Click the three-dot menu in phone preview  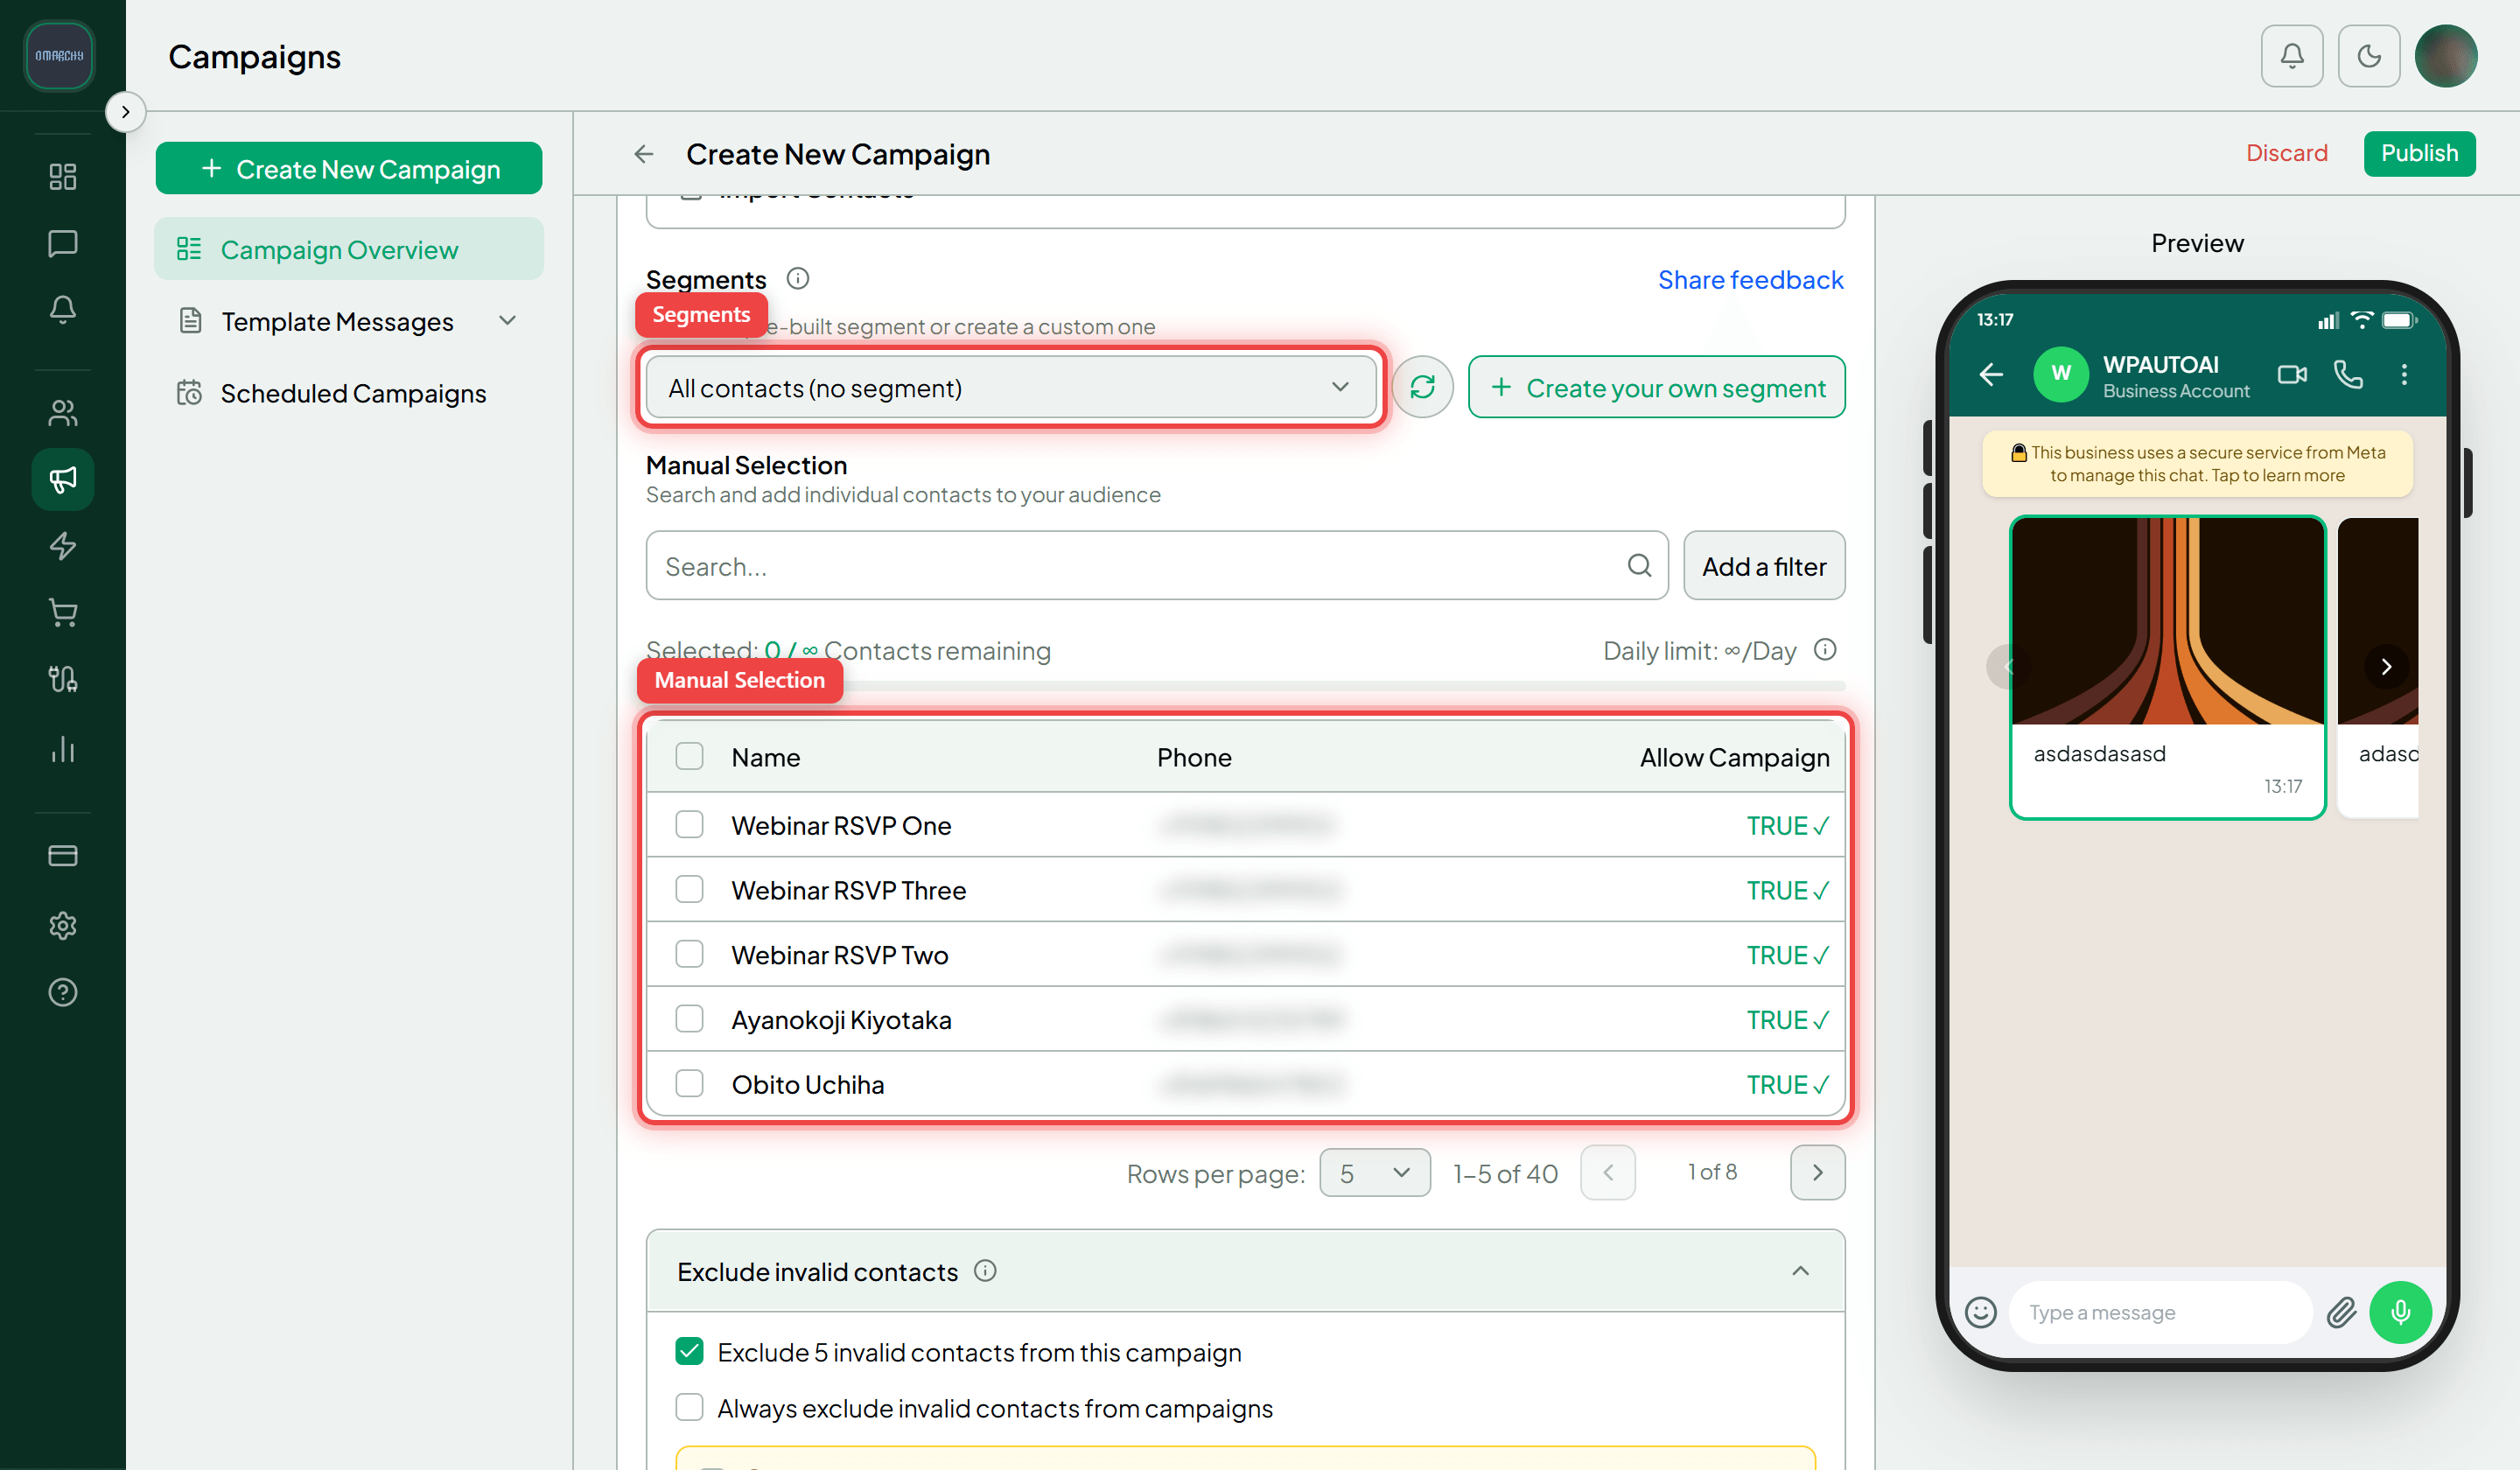(2404, 375)
